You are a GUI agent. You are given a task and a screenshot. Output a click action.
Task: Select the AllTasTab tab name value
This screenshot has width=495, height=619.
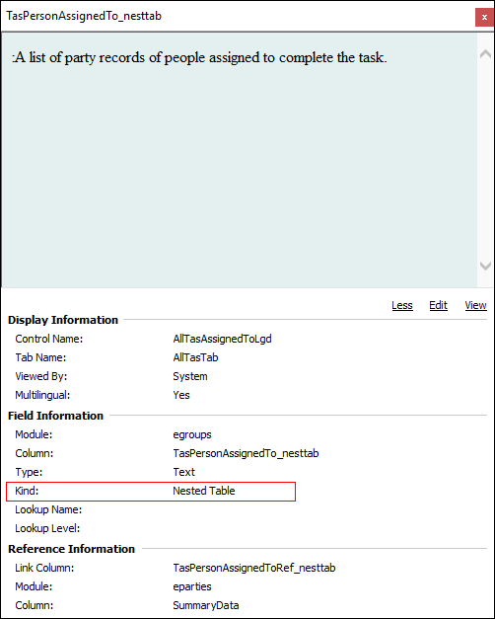click(195, 357)
